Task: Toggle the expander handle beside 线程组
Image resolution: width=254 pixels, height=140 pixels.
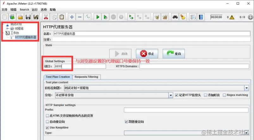Action: pos(8,29)
